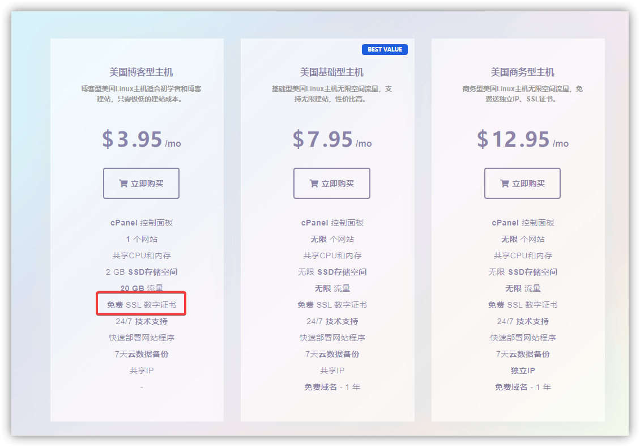Click the $3.95 /mo price
The image size is (640, 447).
click(141, 139)
